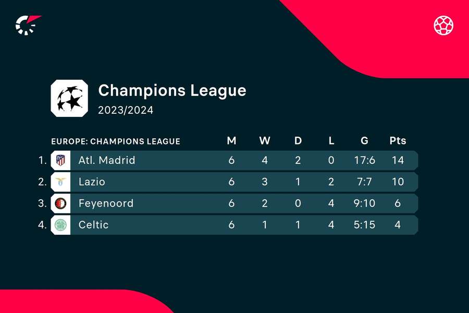The width and height of the screenshot is (469, 313).
Task: Click the Lazio club crest
Action: [61, 182]
